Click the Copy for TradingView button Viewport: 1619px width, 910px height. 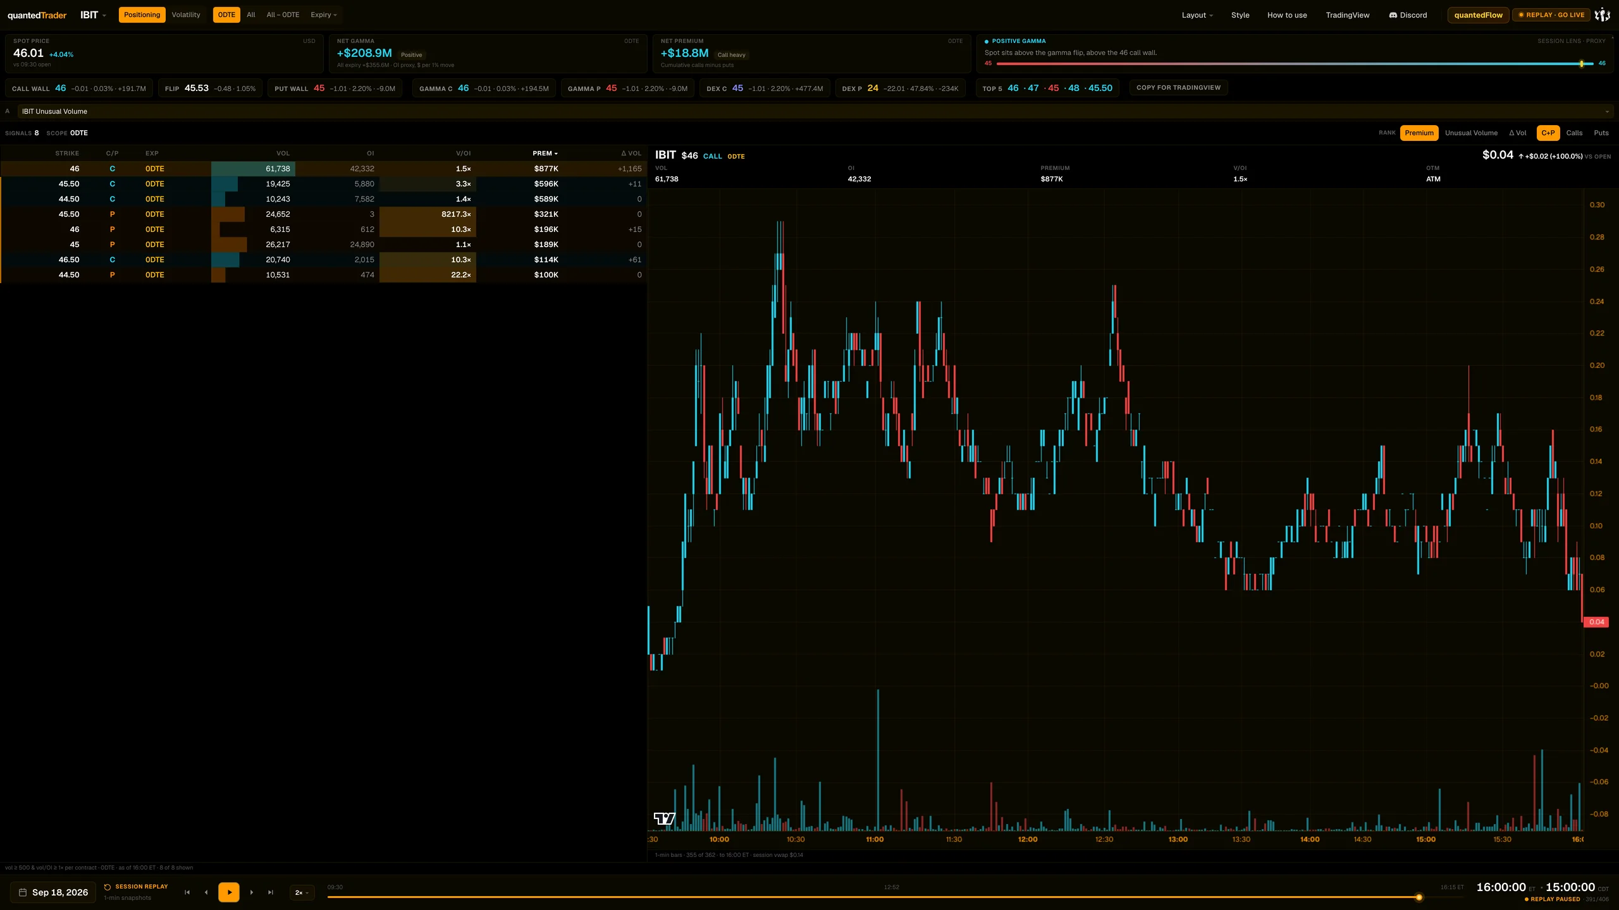(x=1178, y=88)
